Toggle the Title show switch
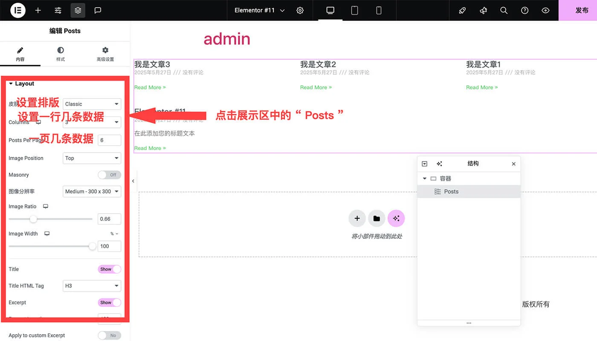597x341 pixels. (109, 269)
